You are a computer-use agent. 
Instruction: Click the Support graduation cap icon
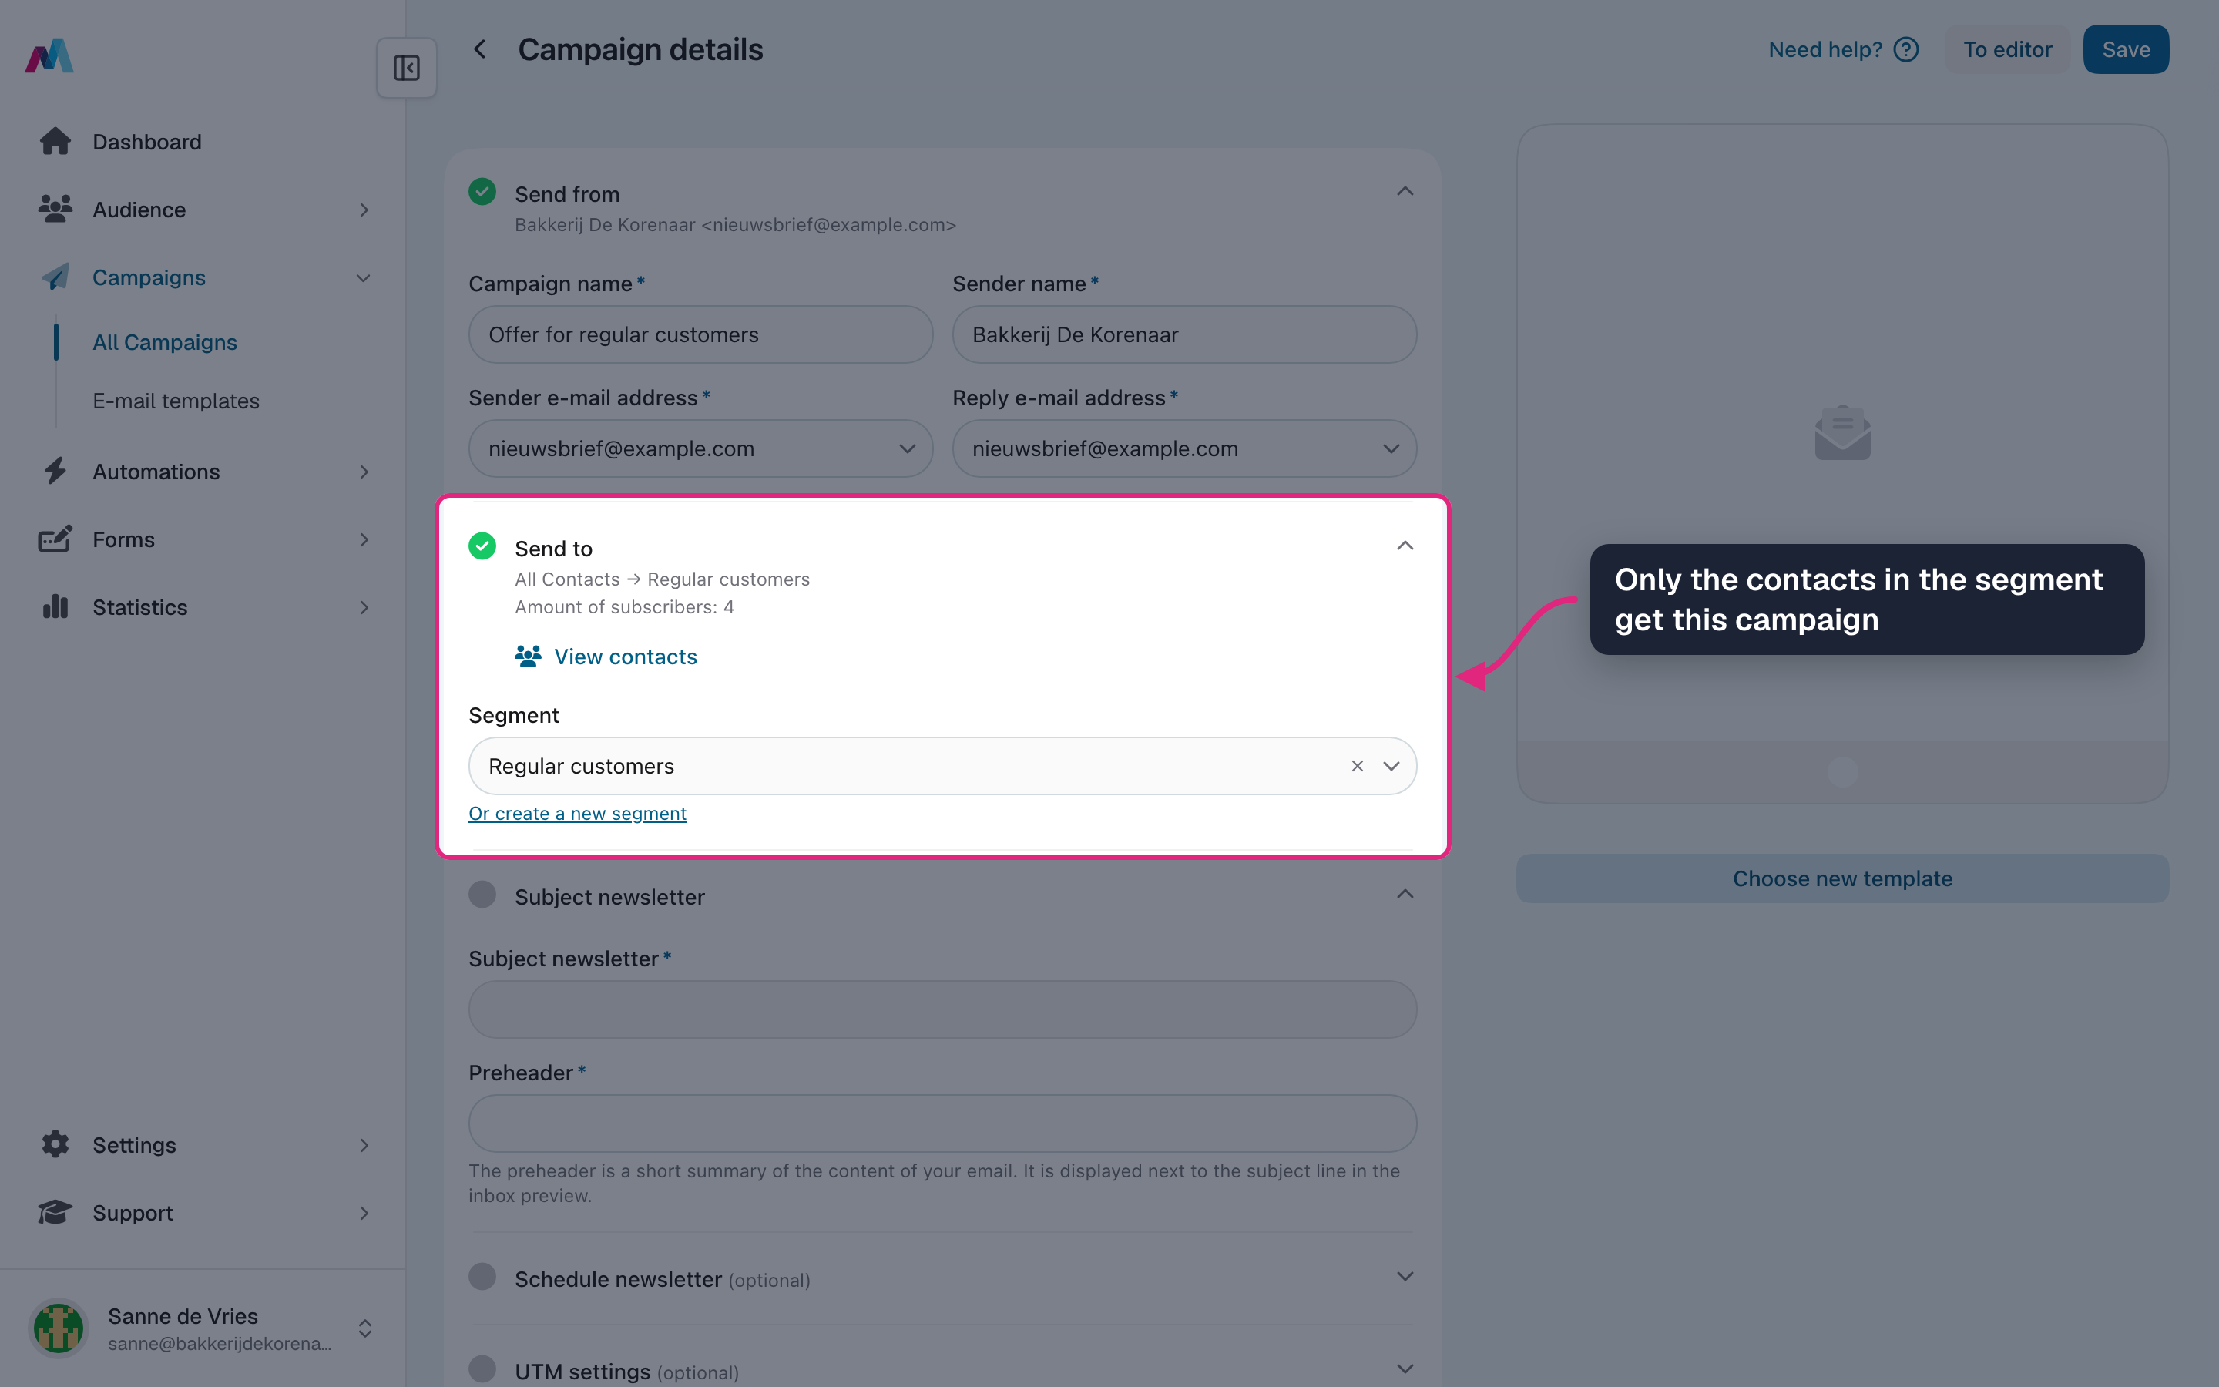(55, 1212)
